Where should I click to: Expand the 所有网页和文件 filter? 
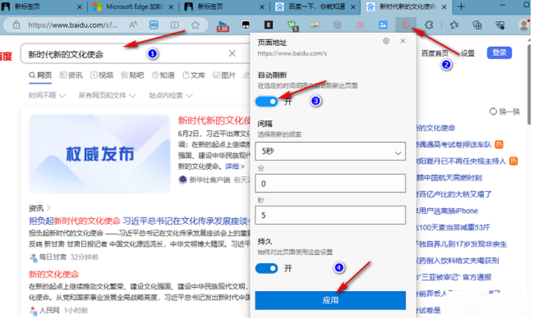107,95
